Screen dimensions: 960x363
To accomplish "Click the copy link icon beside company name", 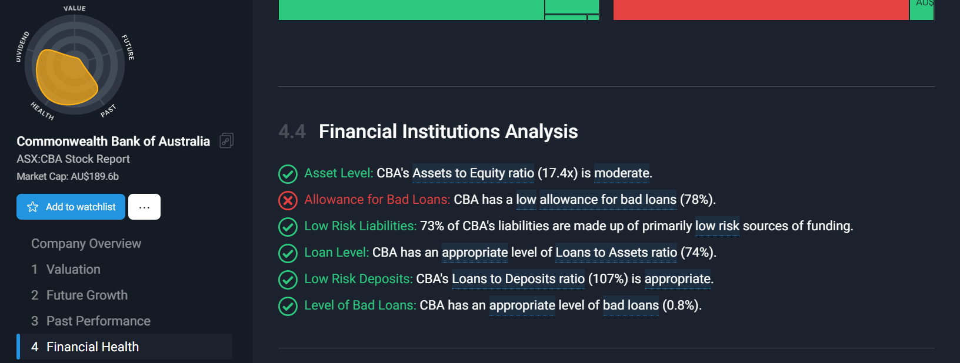I will [x=226, y=141].
